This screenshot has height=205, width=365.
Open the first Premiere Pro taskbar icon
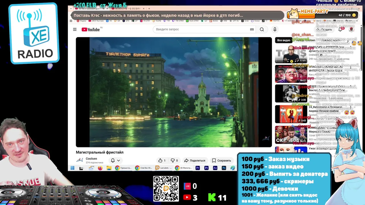[198, 168]
